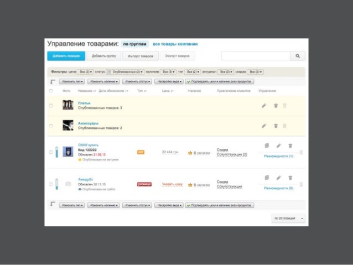Click the Добавить группу button

tap(103, 56)
